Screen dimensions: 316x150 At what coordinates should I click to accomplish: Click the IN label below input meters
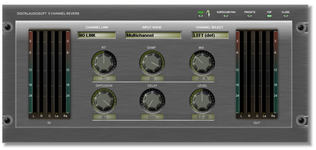[49, 123]
